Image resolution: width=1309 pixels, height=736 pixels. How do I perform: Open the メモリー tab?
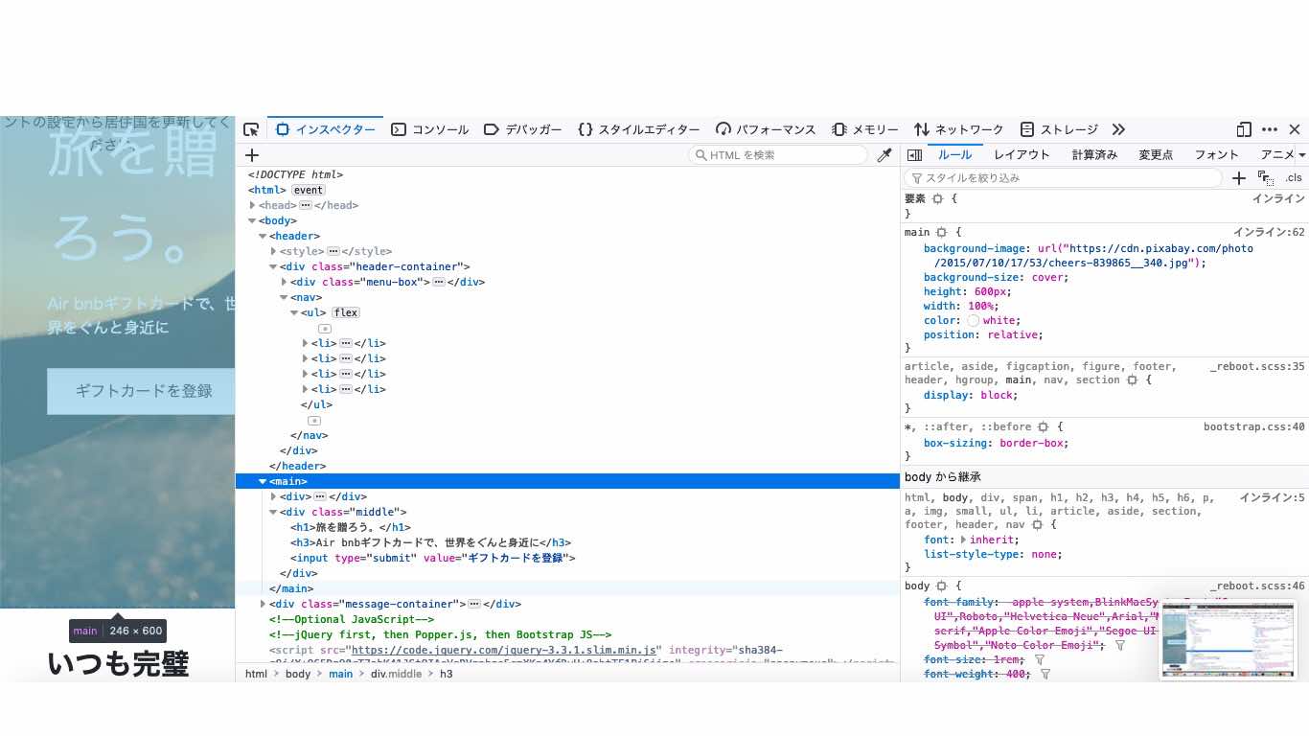[x=865, y=129]
